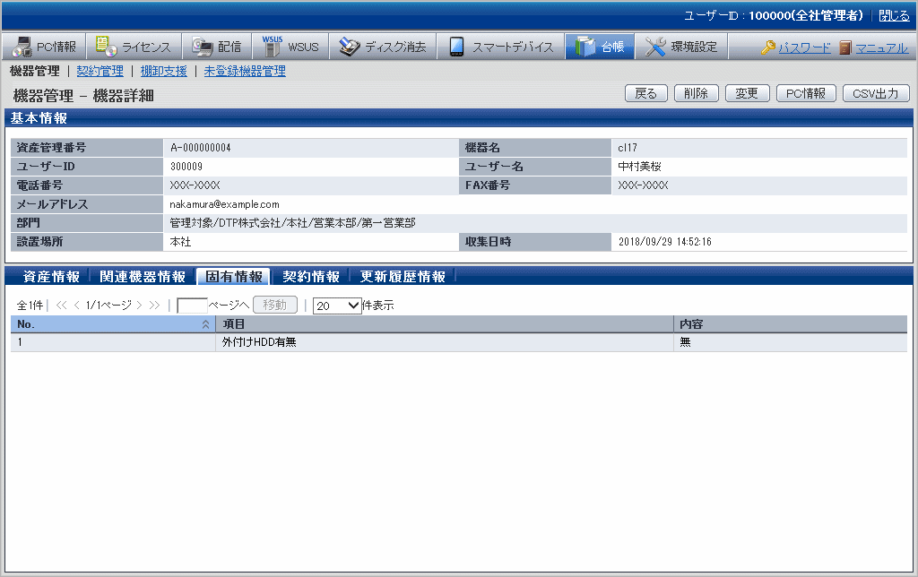Open the 配信 distribution icon

[x=203, y=47]
